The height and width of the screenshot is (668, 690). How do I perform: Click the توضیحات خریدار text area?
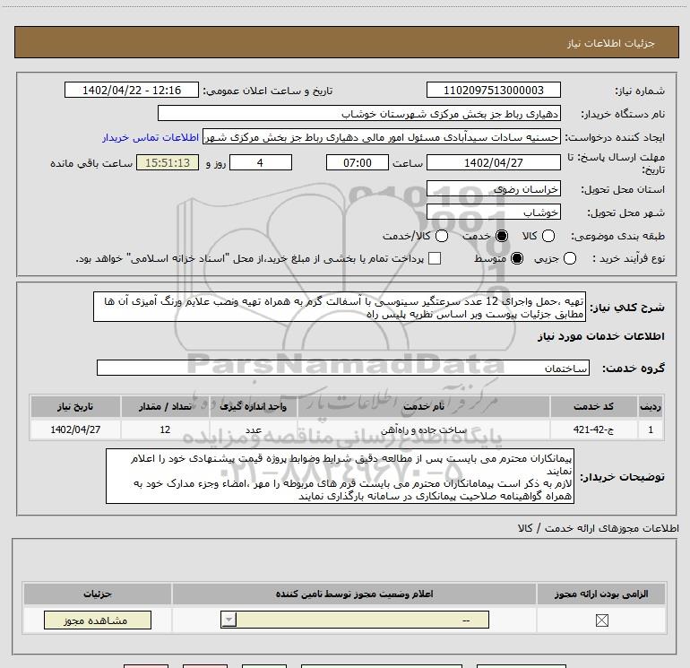click(x=340, y=476)
